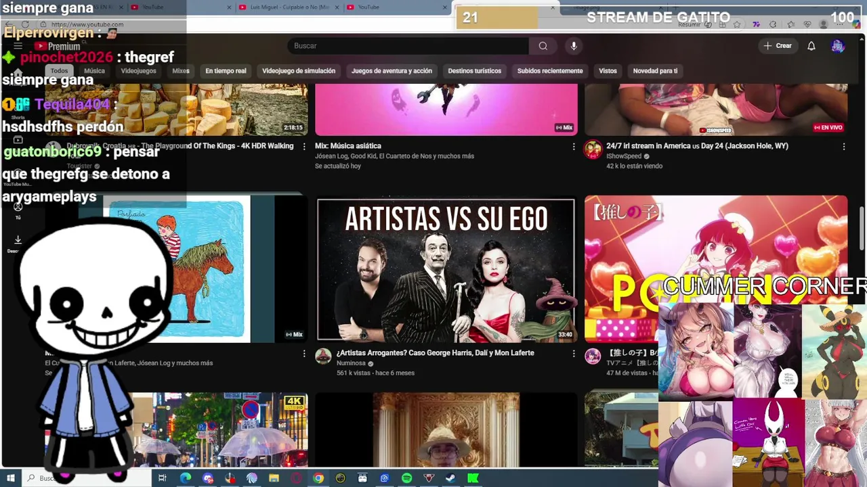The width and height of the screenshot is (867, 487).
Task: Open ¿Artistas Arrogantes? Caso George Harris title
Action: pos(435,353)
